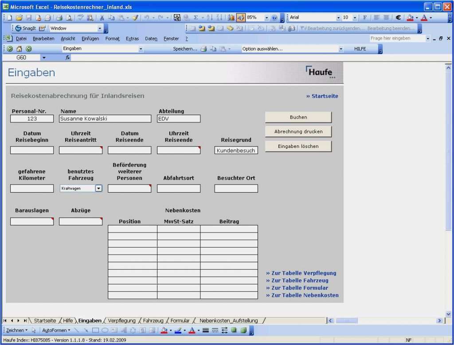Click the Open file folder icon
The width and height of the screenshot is (454, 345).
tap(19, 18)
